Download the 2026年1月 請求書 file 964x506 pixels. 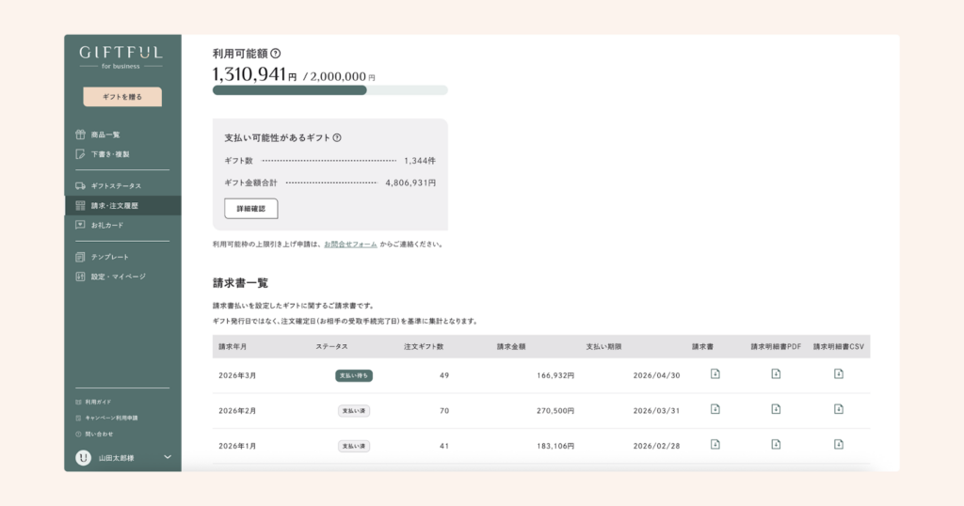715,444
